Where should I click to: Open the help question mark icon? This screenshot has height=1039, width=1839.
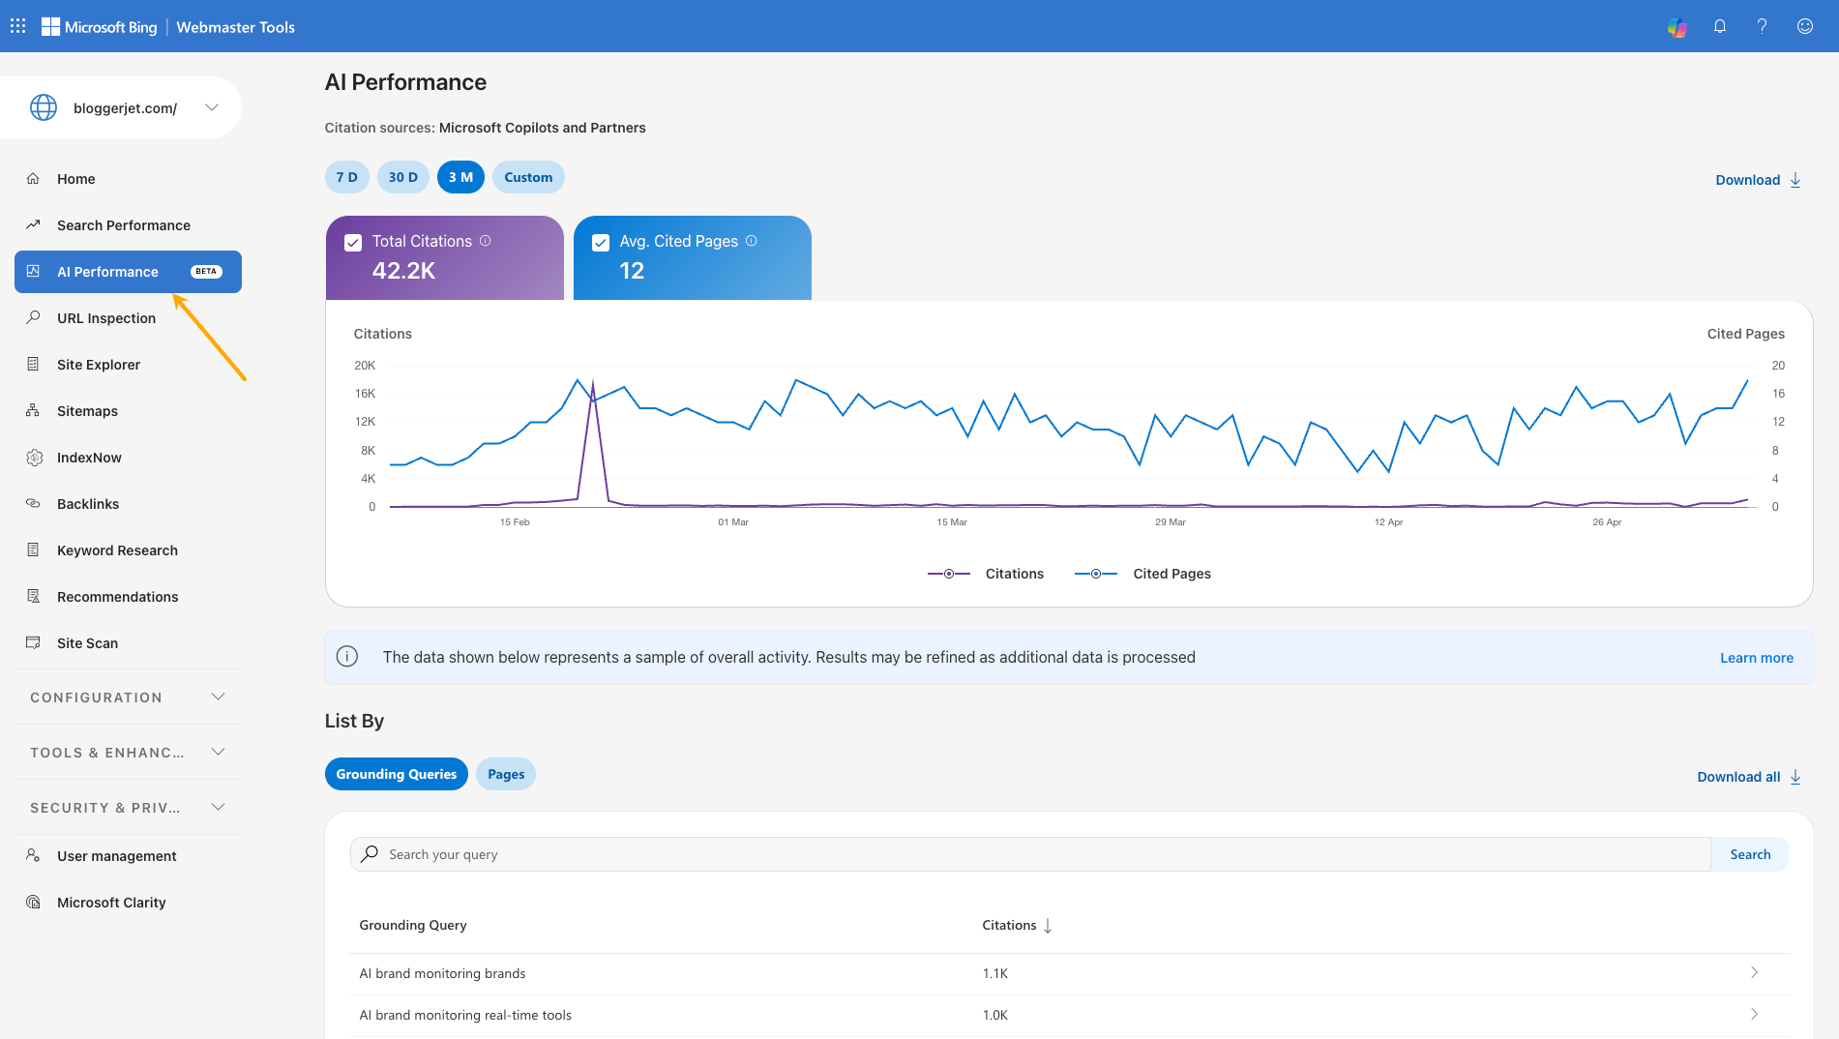click(x=1763, y=26)
